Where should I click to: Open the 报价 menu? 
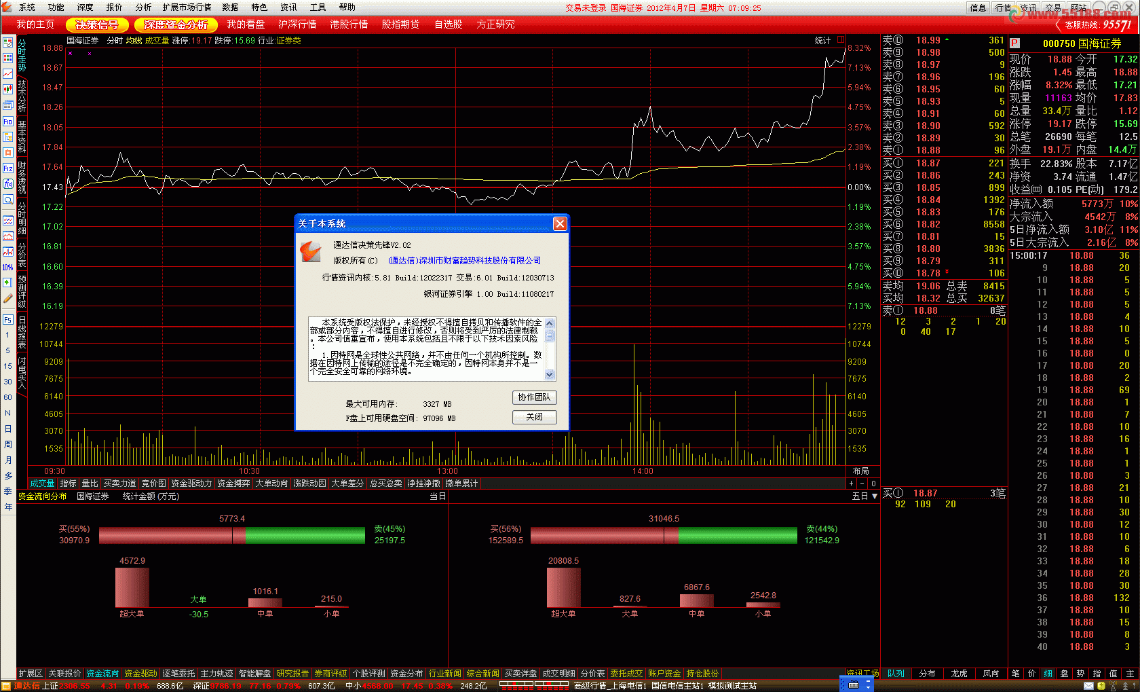(x=115, y=7)
